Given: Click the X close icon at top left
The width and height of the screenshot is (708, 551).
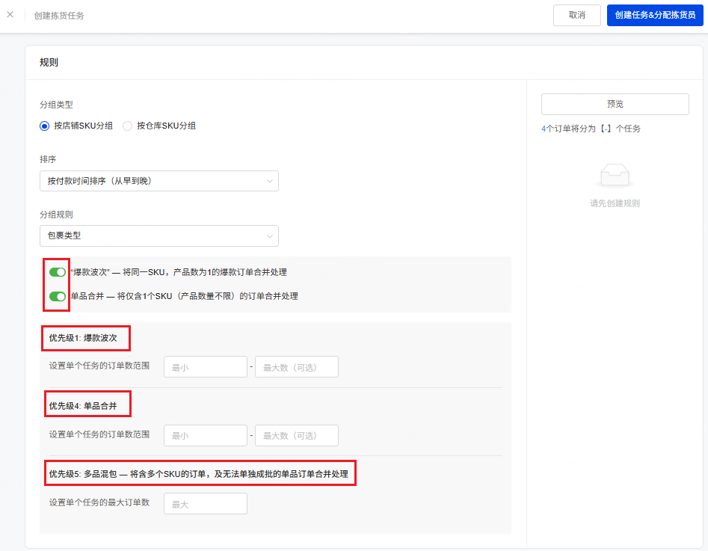Looking at the screenshot, I should pyautogui.click(x=10, y=14).
